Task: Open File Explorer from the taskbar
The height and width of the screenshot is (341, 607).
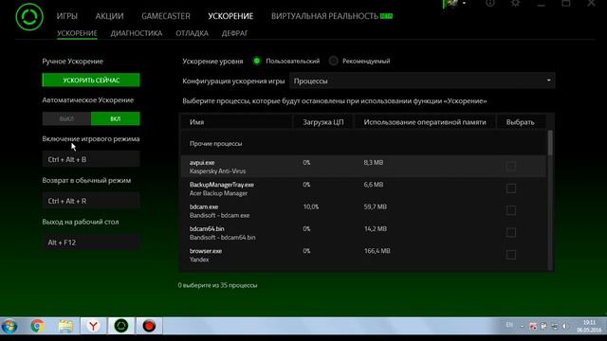Action: 65,326
